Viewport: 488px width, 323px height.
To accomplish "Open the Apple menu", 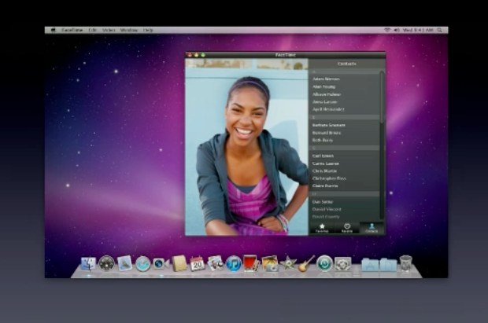I will point(54,29).
